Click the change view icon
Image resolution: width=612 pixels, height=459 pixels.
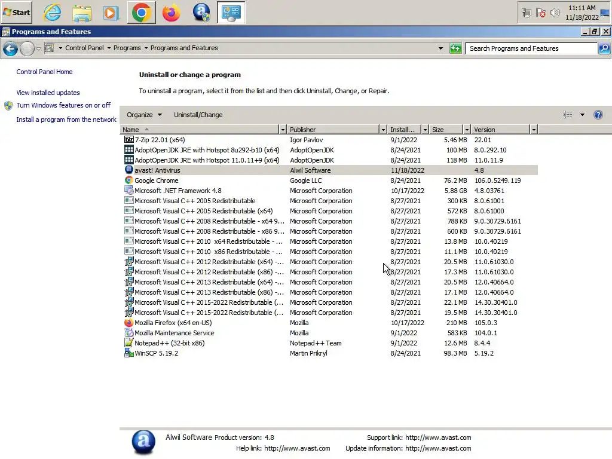(568, 115)
